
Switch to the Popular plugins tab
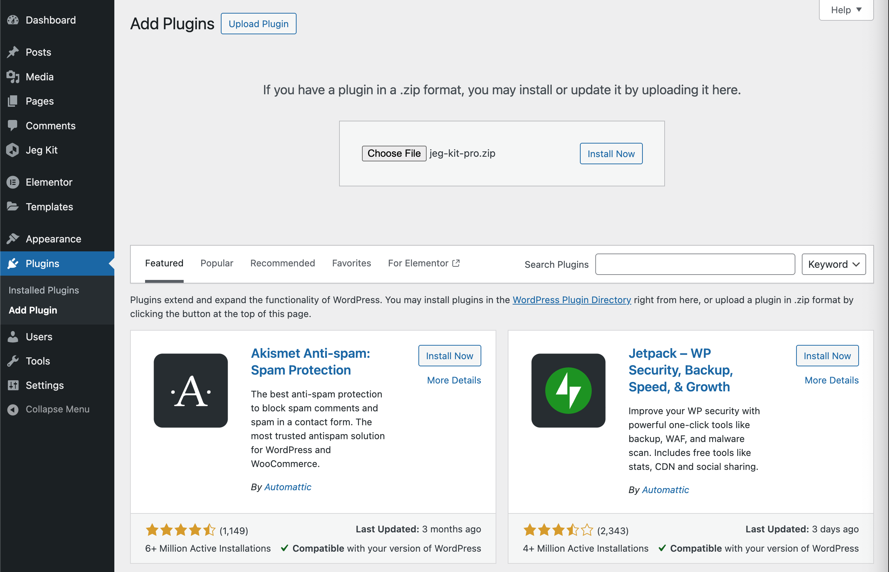(217, 264)
